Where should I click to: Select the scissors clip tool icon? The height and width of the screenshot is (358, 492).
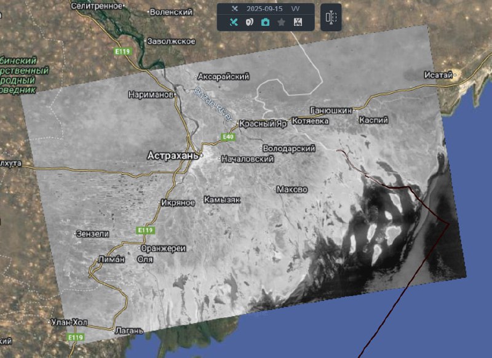[298, 22]
